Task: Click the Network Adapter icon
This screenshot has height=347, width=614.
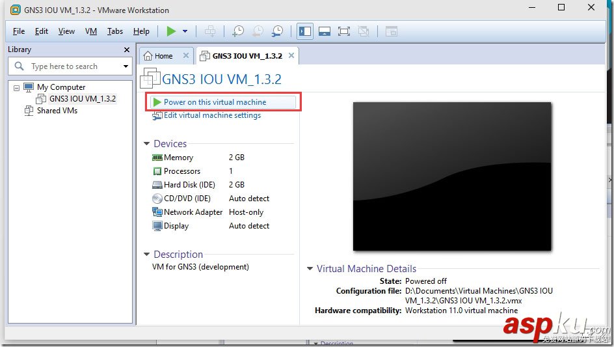Action: click(x=157, y=212)
